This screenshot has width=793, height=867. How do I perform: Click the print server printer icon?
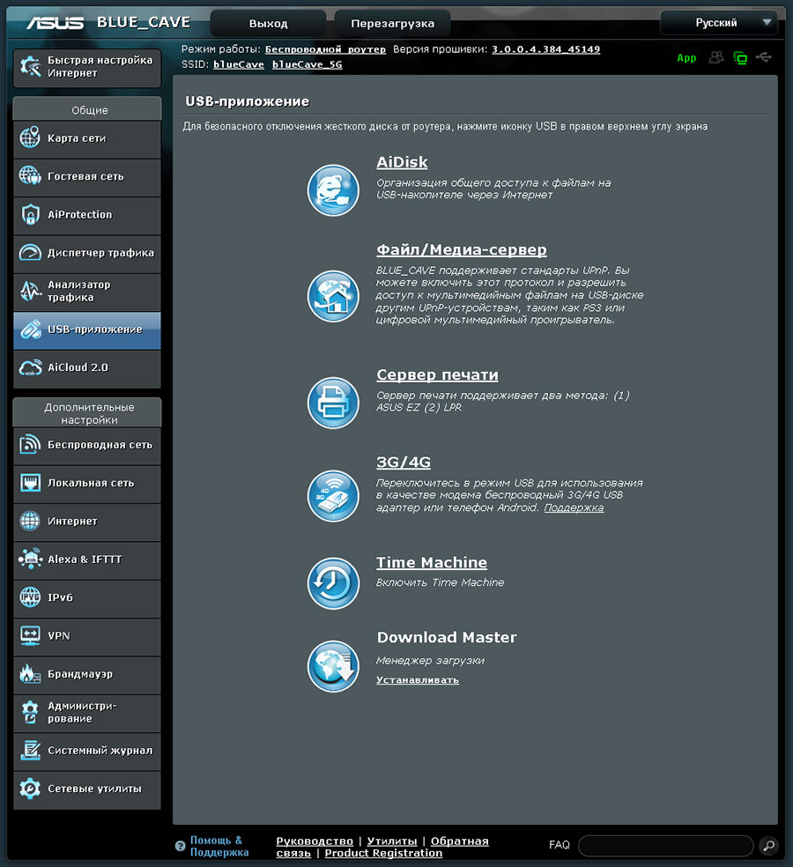[x=333, y=403]
